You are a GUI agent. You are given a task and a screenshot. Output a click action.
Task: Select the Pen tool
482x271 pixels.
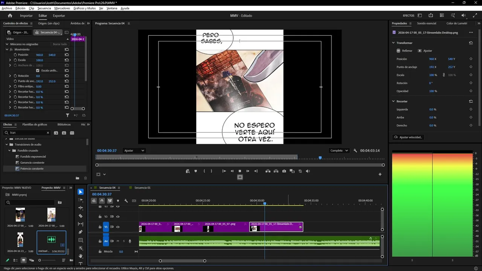(x=81, y=232)
